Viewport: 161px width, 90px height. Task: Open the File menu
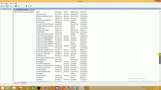(2, 3)
